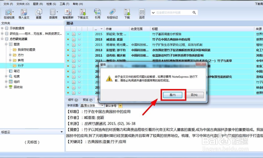Sort by the 标题 column header
The width and height of the screenshot is (263, 158).
202,29
